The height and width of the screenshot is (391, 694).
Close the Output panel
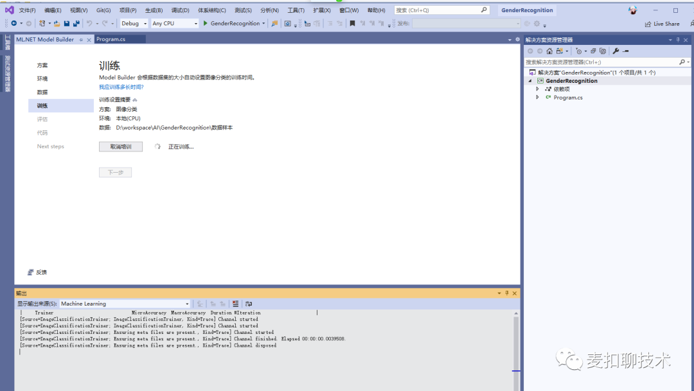(x=515, y=293)
